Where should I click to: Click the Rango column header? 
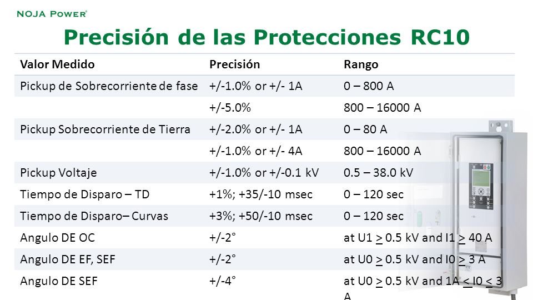tap(361, 64)
